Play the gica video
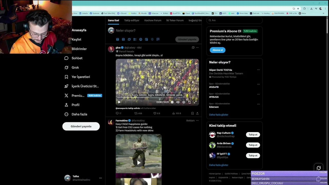 pos(119,102)
